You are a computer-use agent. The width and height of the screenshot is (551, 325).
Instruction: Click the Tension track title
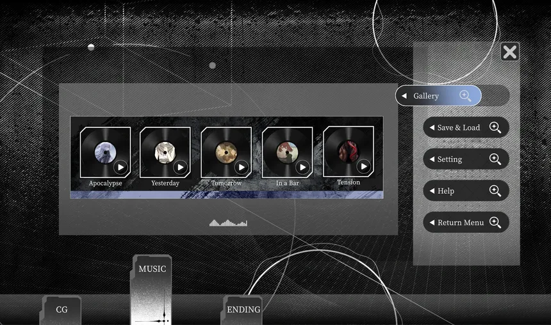[x=349, y=182]
